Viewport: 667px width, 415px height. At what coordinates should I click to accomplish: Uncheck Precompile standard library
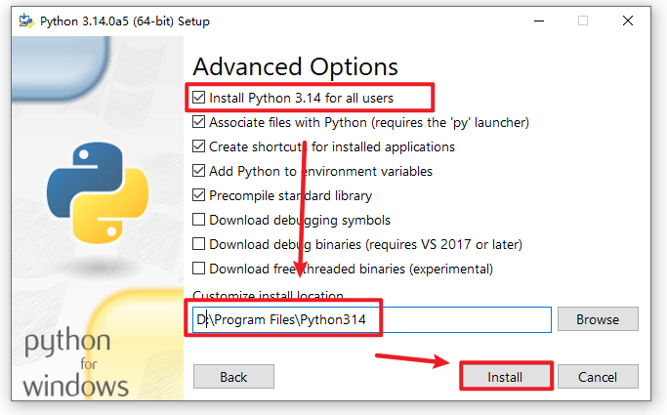pos(200,195)
